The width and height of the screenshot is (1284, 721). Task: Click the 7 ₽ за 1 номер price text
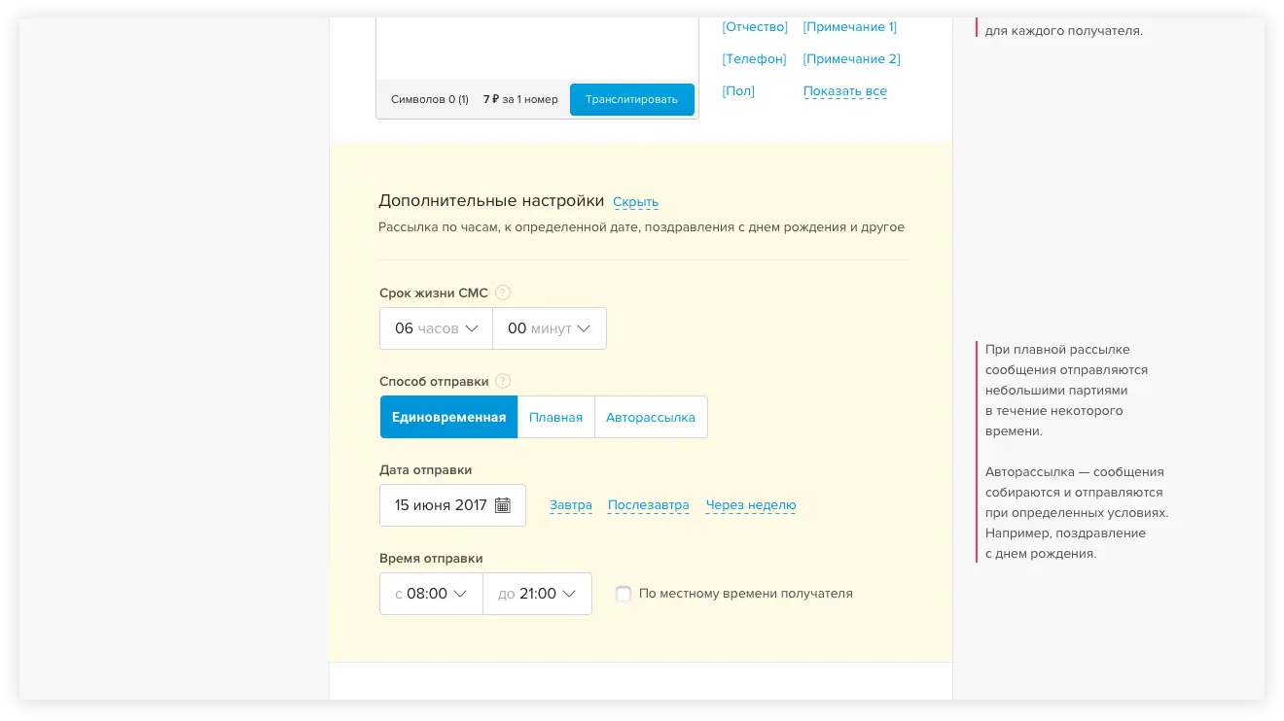[x=520, y=99]
